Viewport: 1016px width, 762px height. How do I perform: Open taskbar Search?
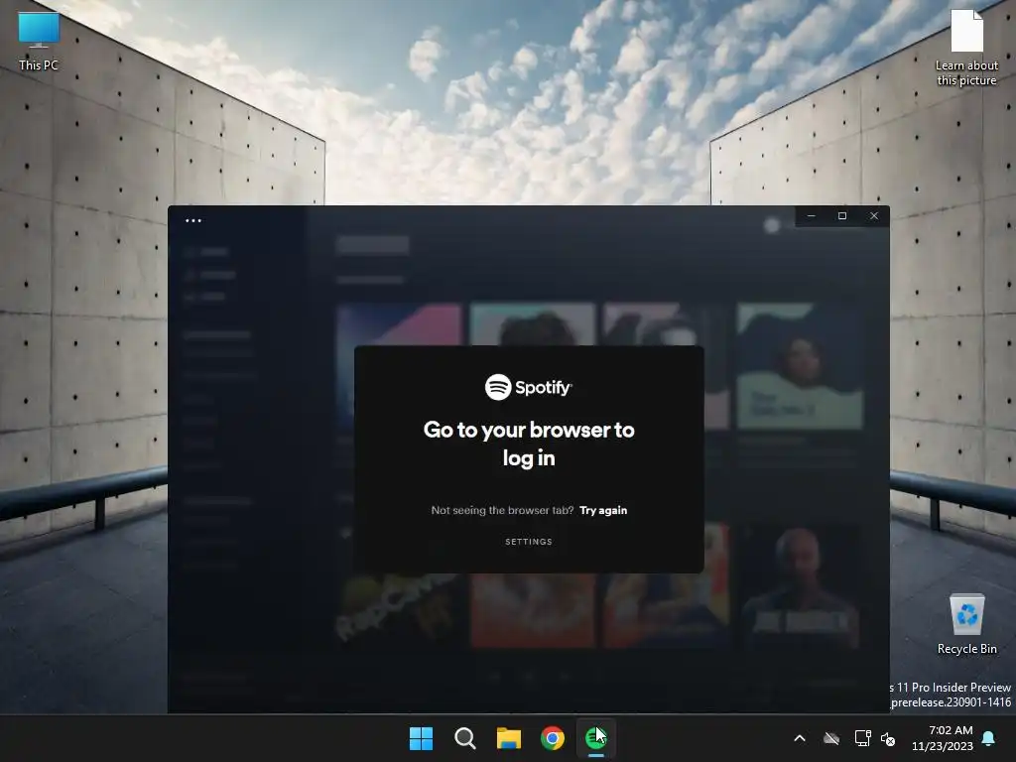point(464,738)
